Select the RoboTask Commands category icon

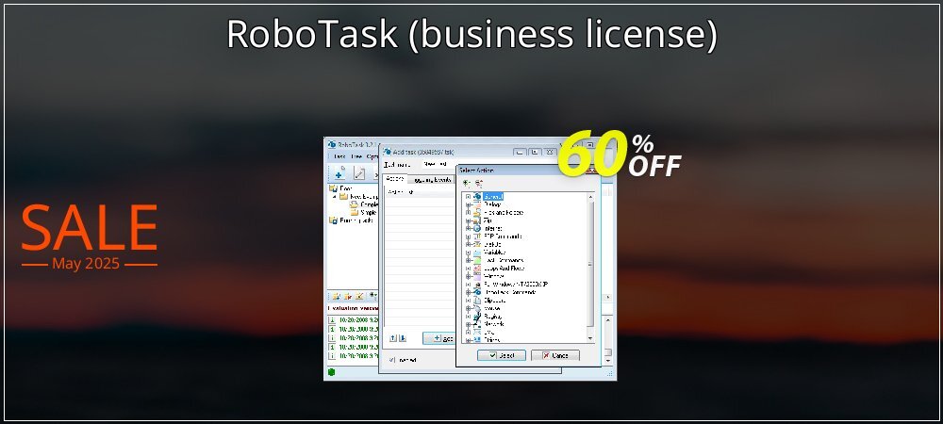(477, 292)
